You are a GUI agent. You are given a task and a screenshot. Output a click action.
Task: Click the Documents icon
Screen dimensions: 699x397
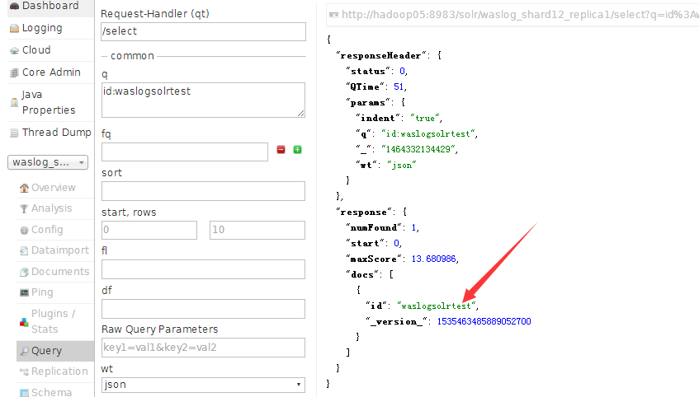[x=24, y=272]
